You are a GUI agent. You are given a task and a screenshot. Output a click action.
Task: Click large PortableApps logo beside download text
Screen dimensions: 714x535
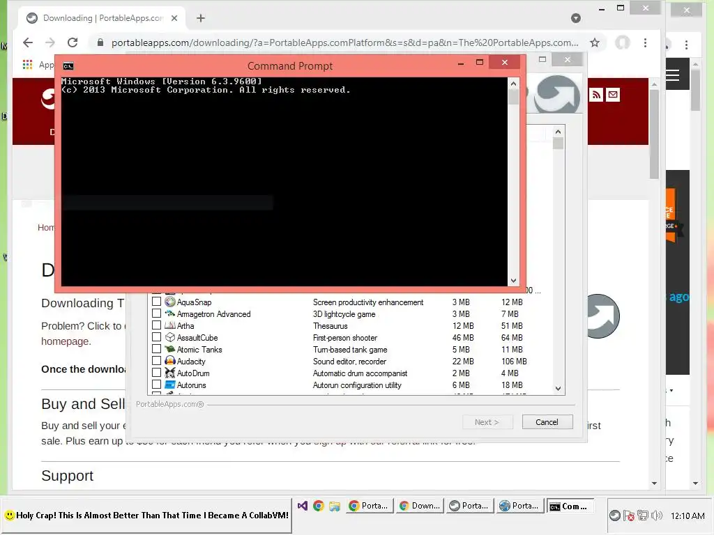[602, 316]
